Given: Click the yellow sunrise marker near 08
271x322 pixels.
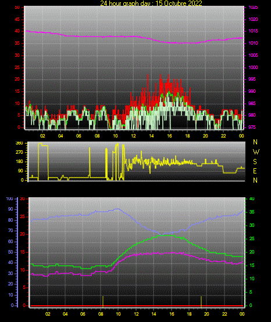Looking at the screenshot, I should (103, 302).
